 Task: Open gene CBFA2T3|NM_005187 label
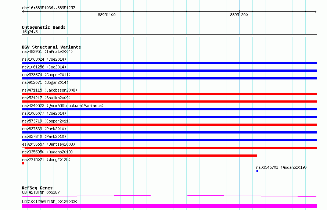coord(41,192)
